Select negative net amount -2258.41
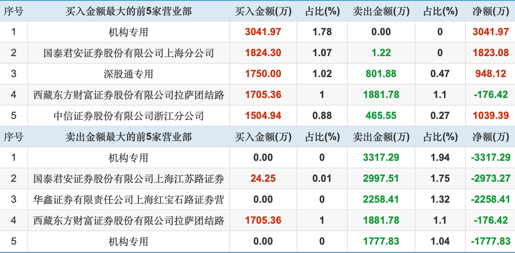 pyautogui.click(x=491, y=199)
